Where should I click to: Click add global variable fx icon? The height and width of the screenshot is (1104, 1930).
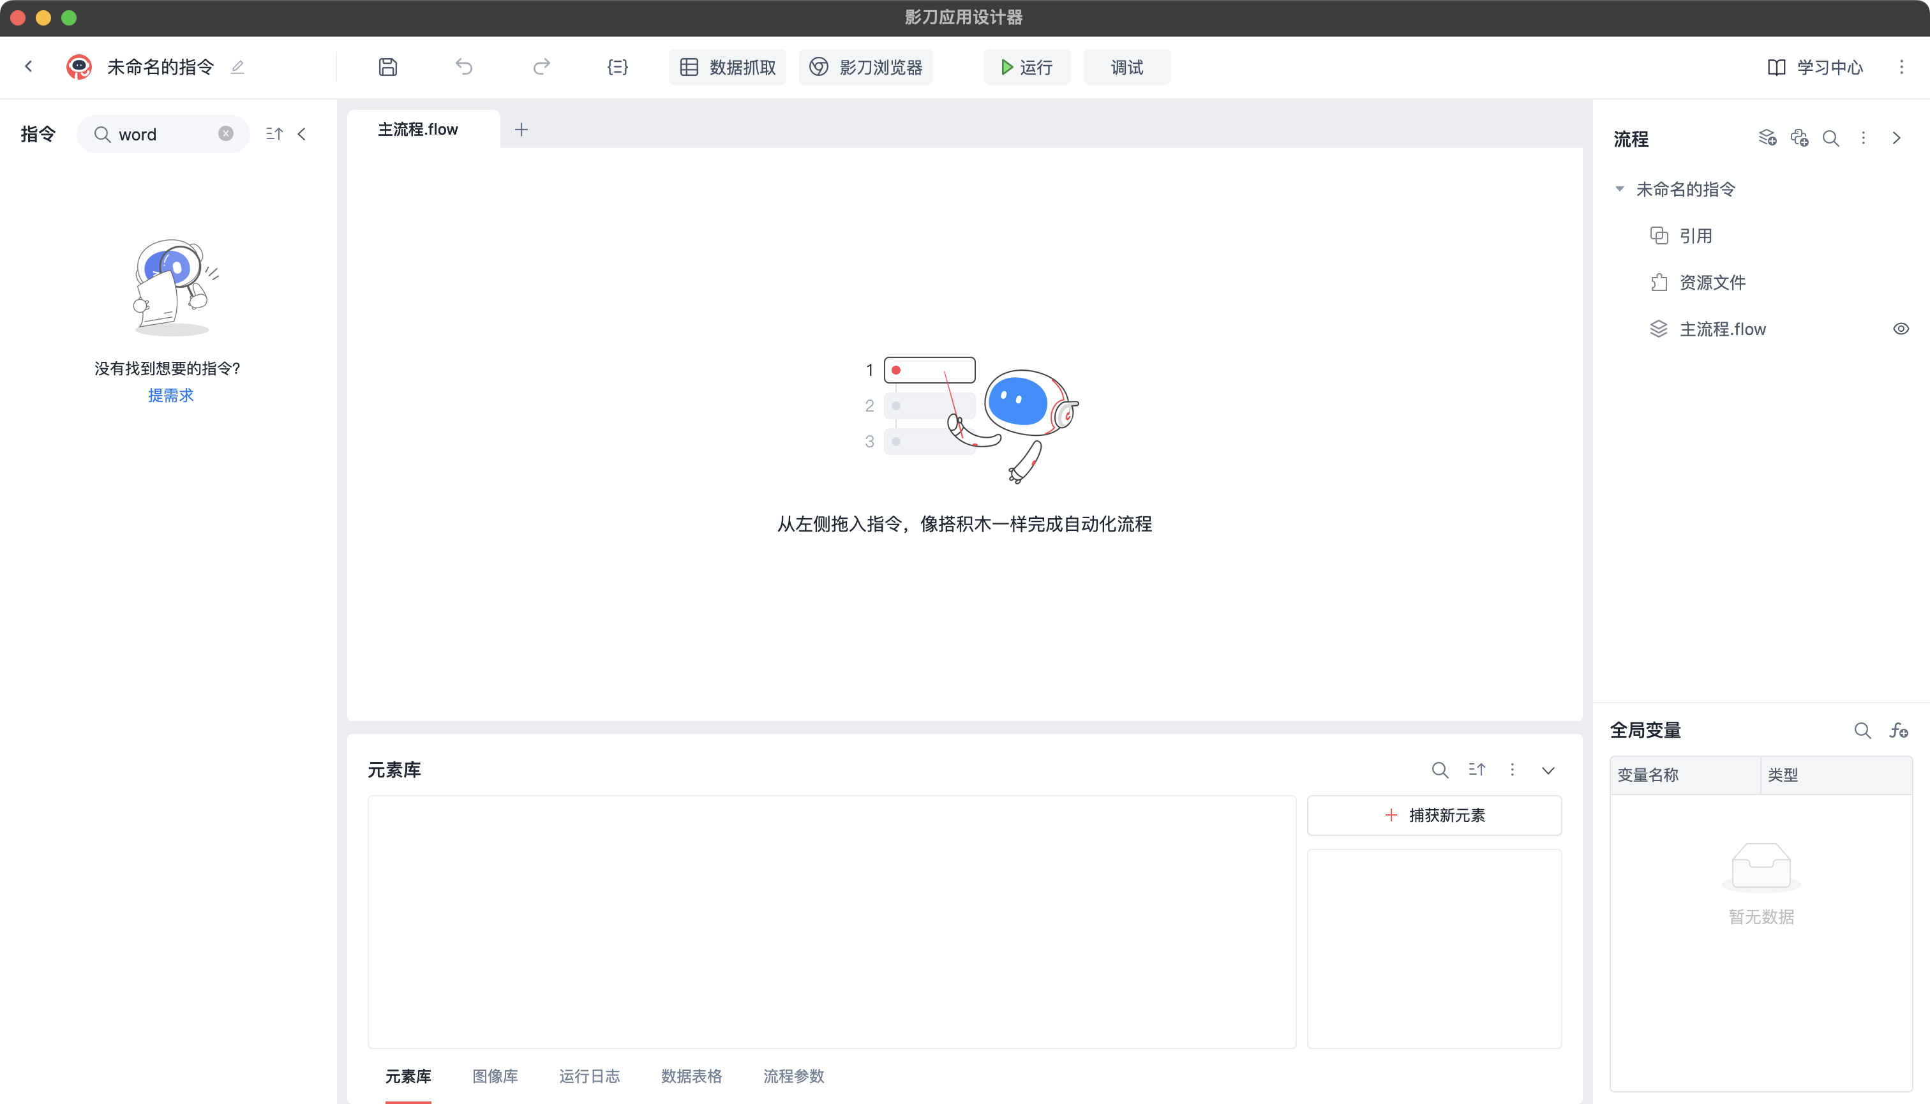pyautogui.click(x=1899, y=730)
